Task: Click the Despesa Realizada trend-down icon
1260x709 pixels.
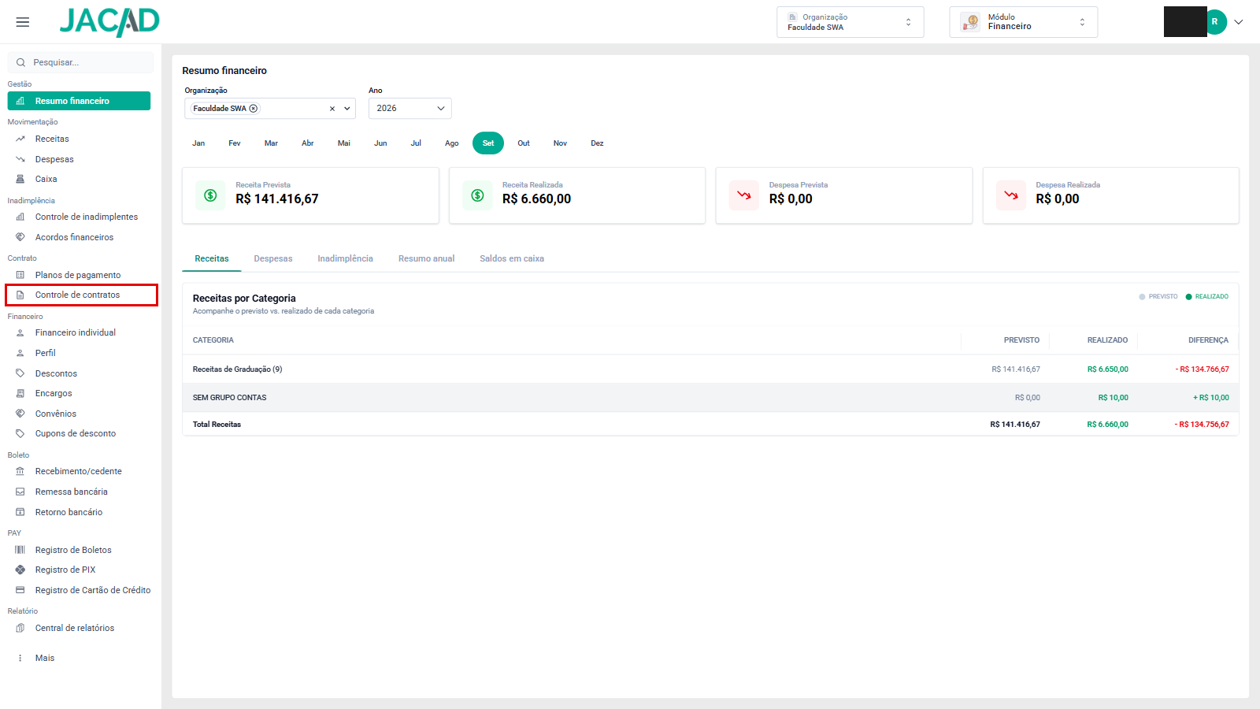Action: (1011, 195)
